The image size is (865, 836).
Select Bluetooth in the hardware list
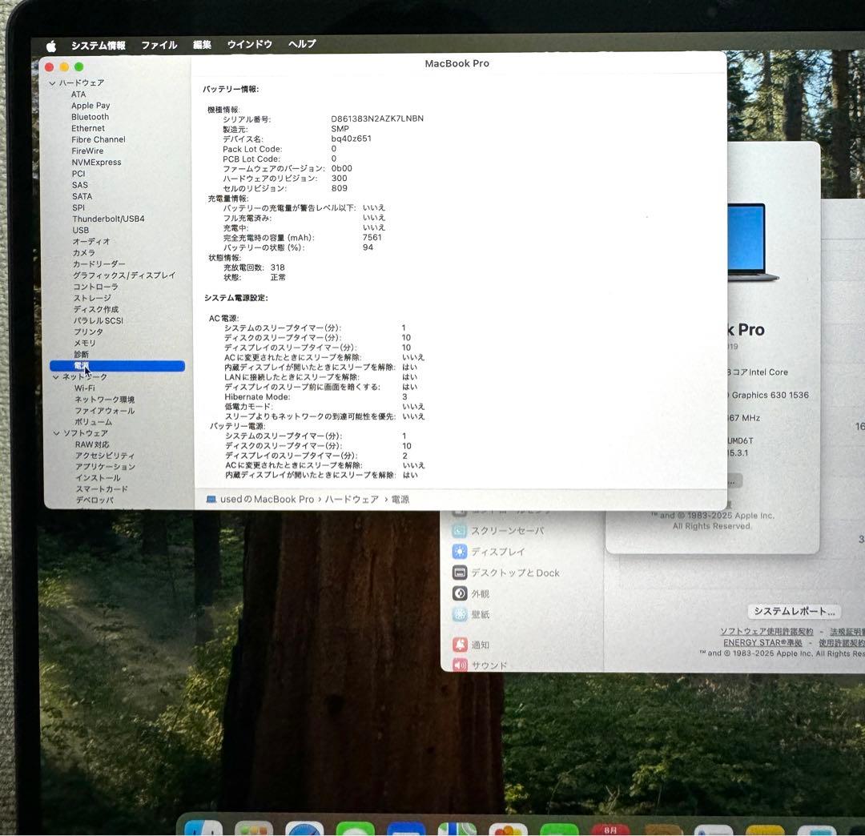89,116
